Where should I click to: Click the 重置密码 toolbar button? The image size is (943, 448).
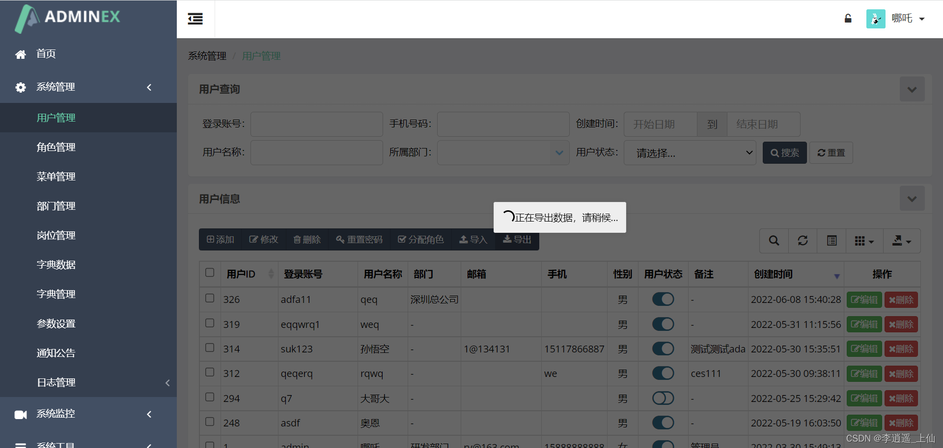pyautogui.click(x=359, y=240)
